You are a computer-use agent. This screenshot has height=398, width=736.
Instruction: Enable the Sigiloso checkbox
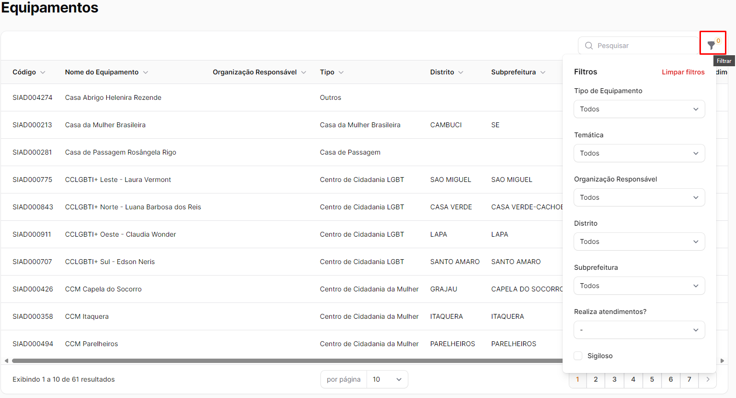(578, 356)
